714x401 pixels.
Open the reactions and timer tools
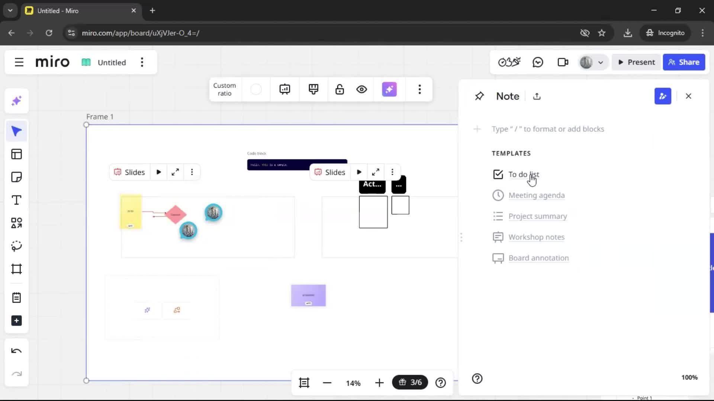point(509,62)
